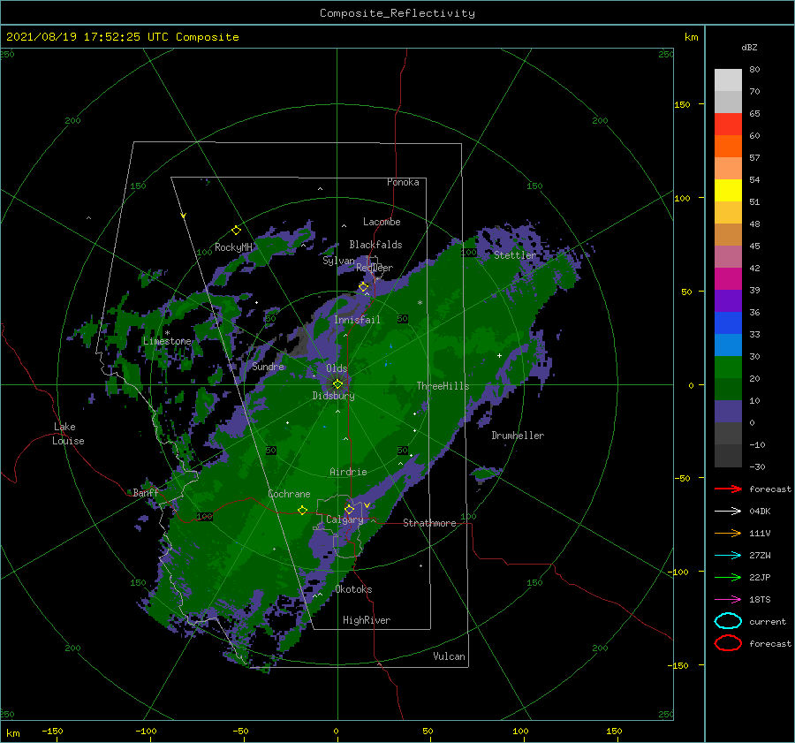The width and height of the screenshot is (795, 743).
Task: Click the bright green 30 dBZ swatch
Action: tap(728, 368)
